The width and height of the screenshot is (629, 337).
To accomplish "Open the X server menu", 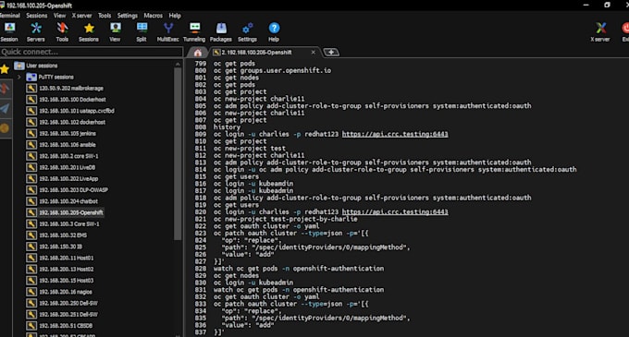I will click(81, 16).
